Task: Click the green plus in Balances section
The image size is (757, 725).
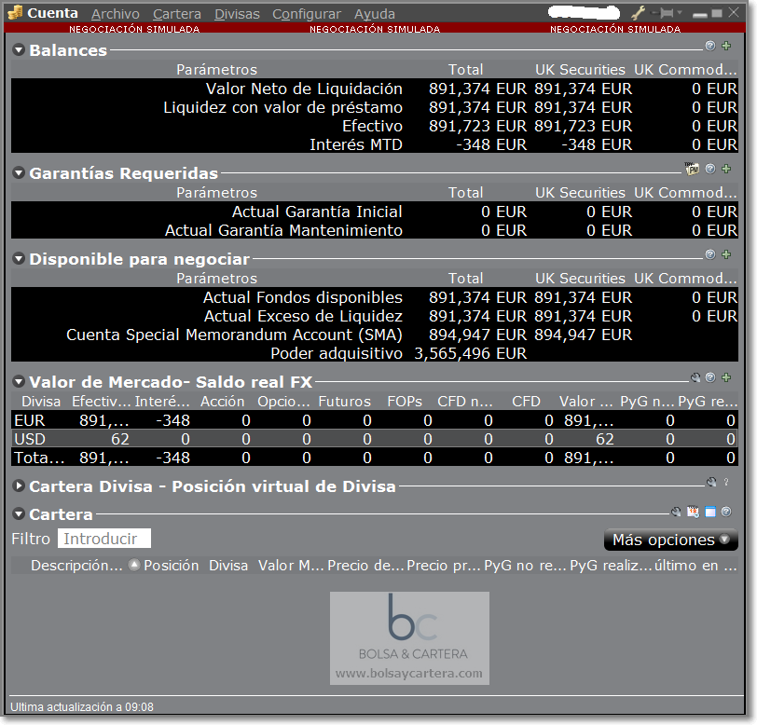Action: pyautogui.click(x=726, y=46)
